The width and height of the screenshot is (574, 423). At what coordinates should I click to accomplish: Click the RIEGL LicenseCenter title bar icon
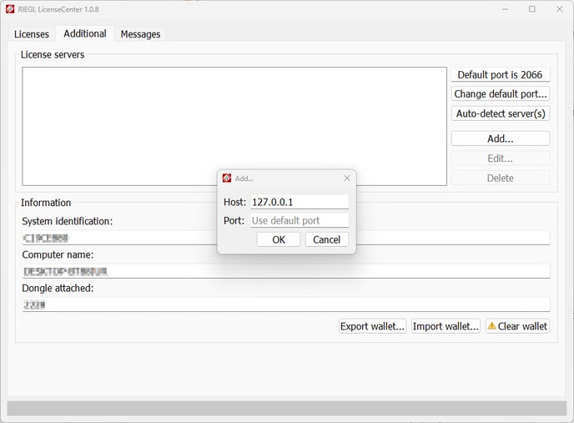point(10,9)
